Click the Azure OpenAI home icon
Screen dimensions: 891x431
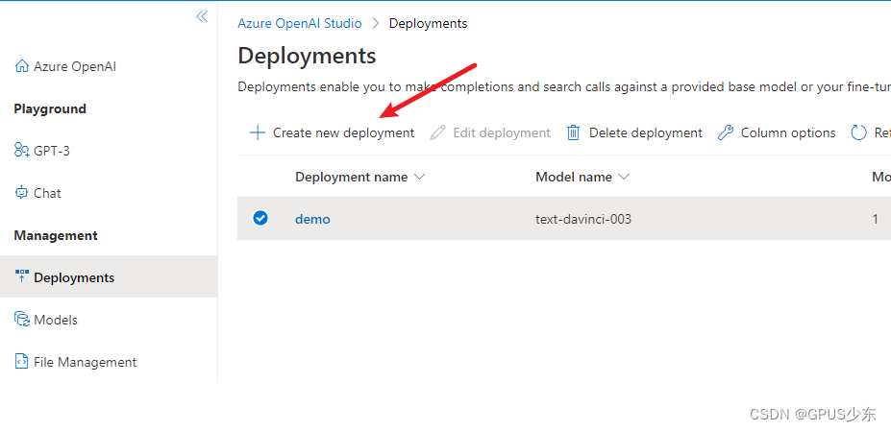(21, 66)
